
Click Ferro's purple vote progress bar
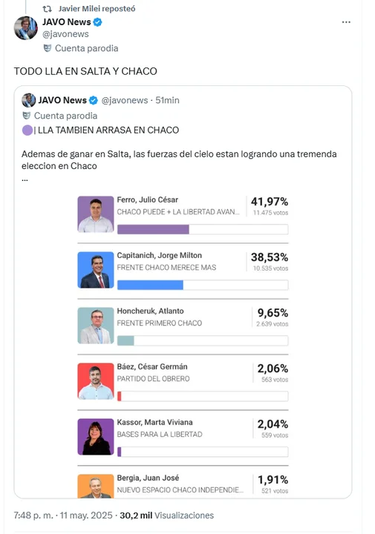(x=153, y=229)
